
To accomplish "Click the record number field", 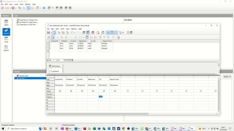I will (54, 60).
